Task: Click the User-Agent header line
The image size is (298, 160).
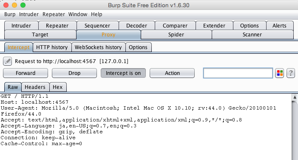Action: click(x=138, y=108)
